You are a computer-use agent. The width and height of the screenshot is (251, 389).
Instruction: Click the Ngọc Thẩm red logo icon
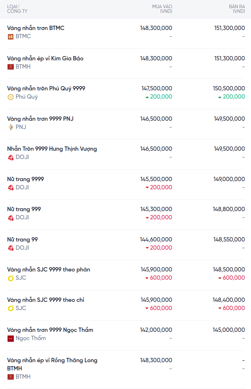[x=11, y=338]
